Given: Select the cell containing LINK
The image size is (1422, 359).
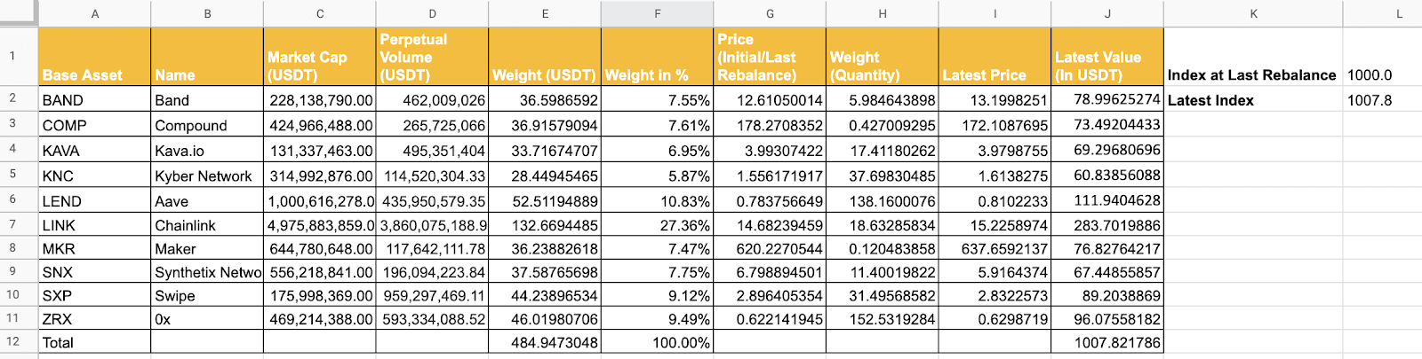Looking at the screenshot, I should click(x=94, y=225).
